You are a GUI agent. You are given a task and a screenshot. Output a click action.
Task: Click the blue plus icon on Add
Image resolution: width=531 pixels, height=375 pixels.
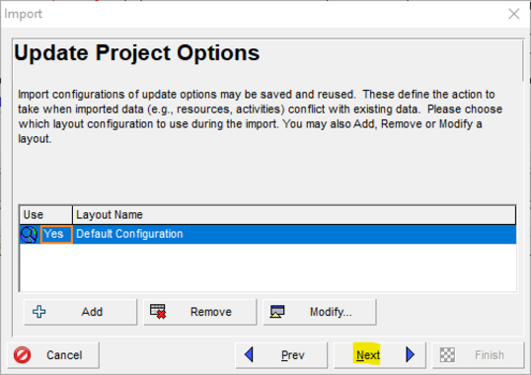[x=39, y=312]
